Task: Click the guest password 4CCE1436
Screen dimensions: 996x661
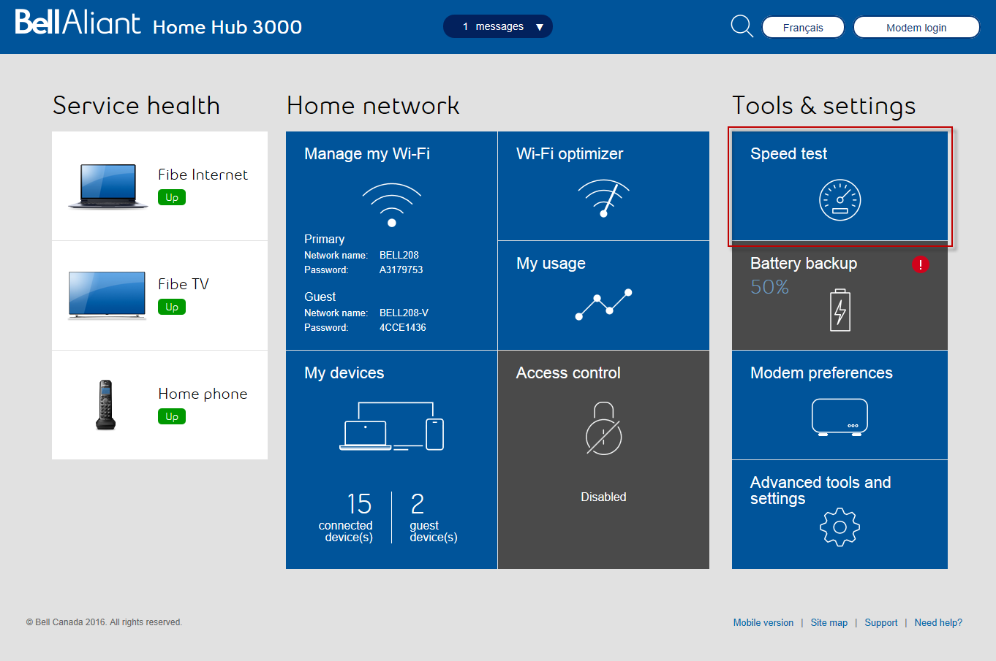Action: (402, 327)
